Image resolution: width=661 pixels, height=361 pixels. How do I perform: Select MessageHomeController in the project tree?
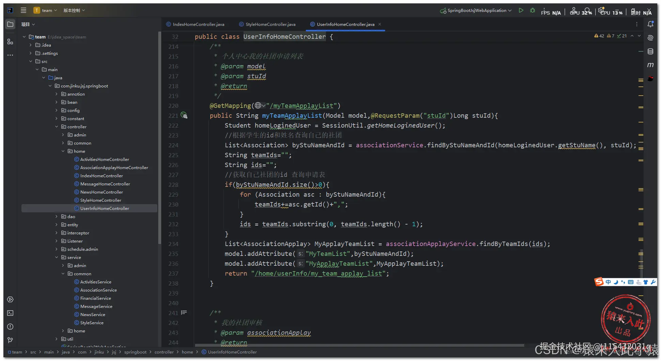pyautogui.click(x=105, y=184)
